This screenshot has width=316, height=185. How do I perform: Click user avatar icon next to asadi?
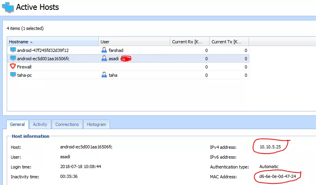[104, 58]
